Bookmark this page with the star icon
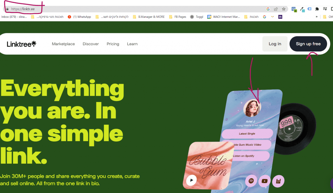This screenshot has width=333, height=193. [x=284, y=9]
